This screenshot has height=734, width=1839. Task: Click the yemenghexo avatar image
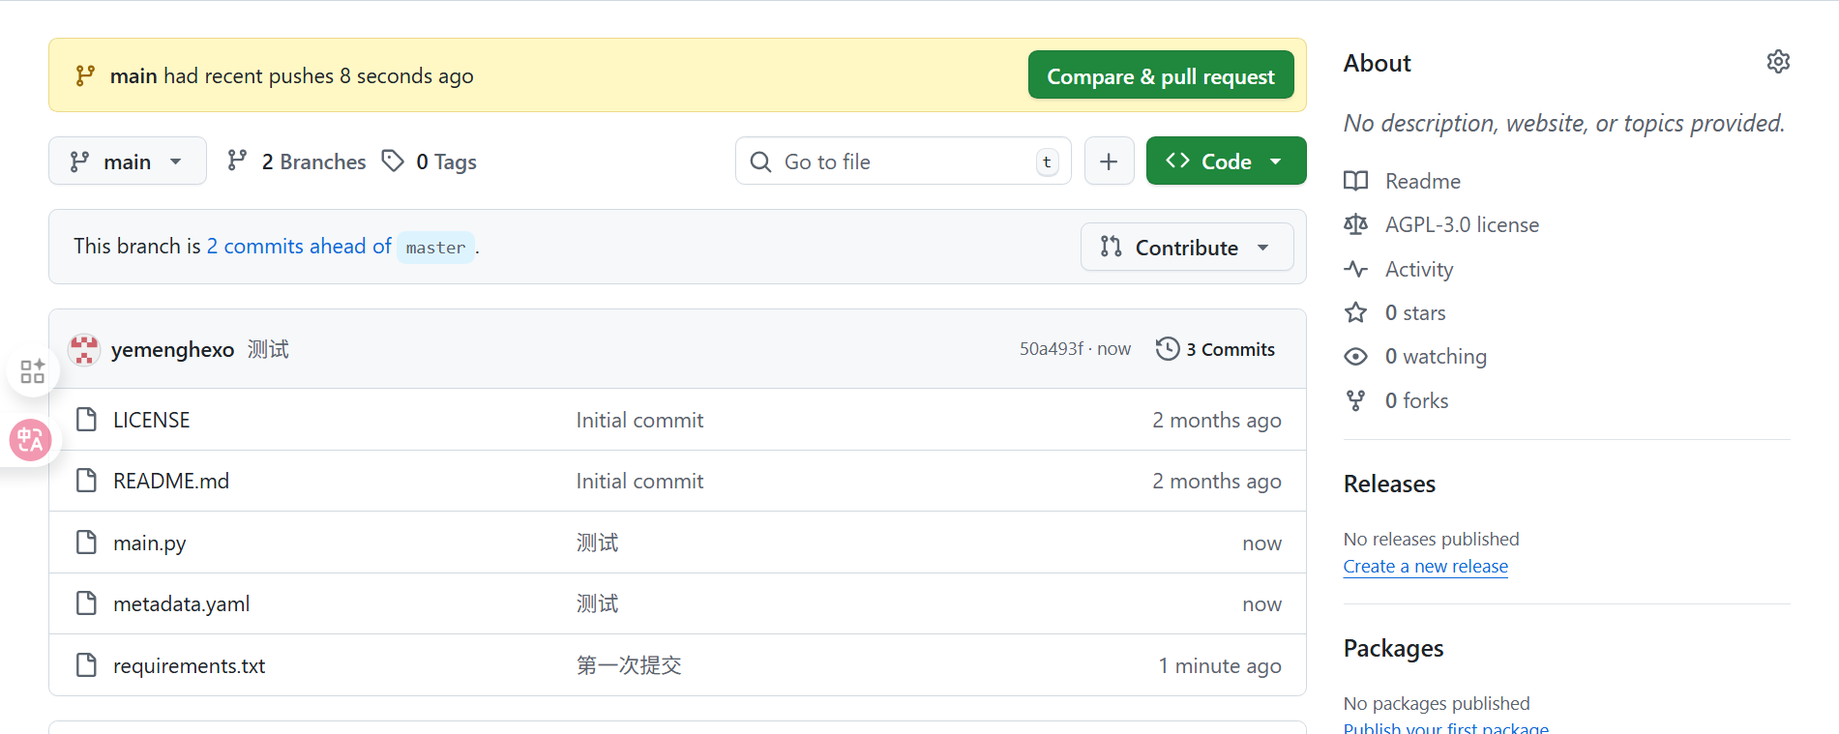[x=85, y=350]
